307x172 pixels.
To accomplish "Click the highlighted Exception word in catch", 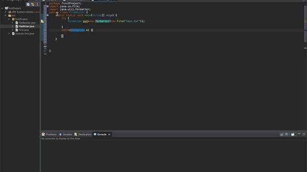I will (x=78, y=30).
